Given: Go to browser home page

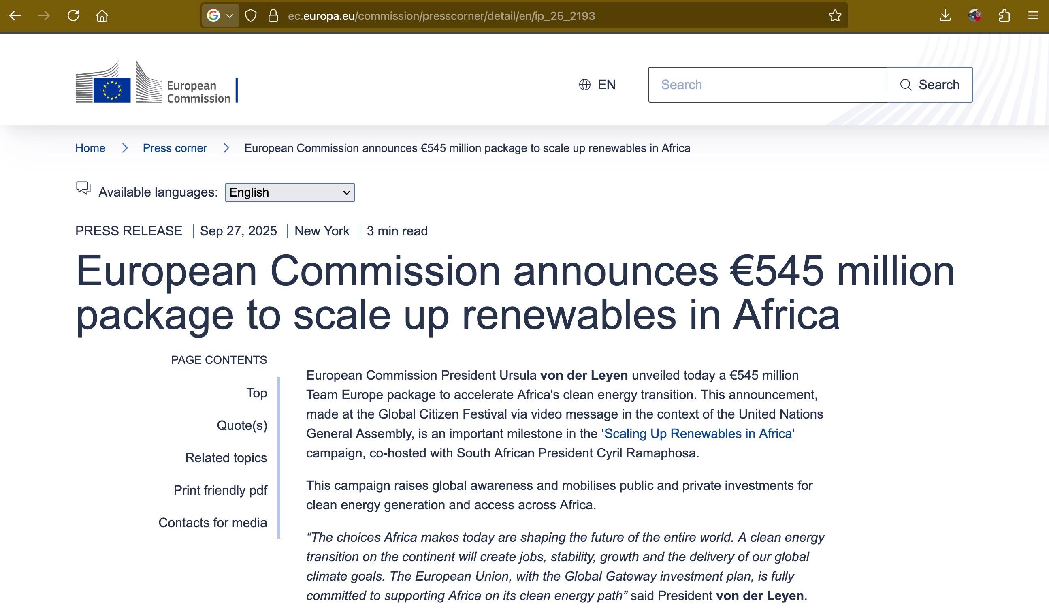Looking at the screenshot, I should [102, 16].
